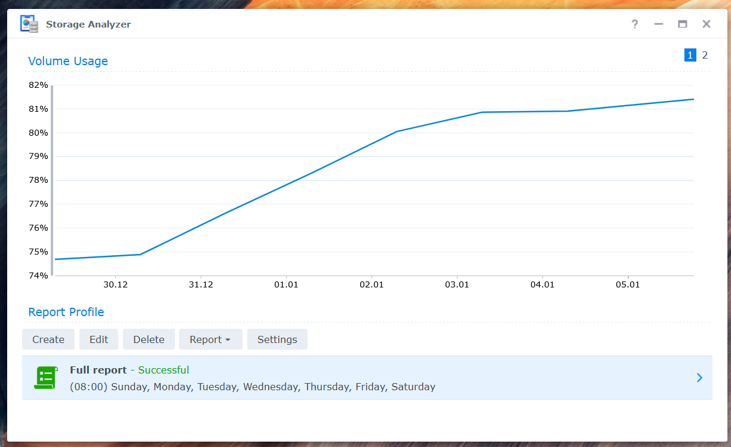
Task: Open the report profile Settings
Action: click(277, 339)
